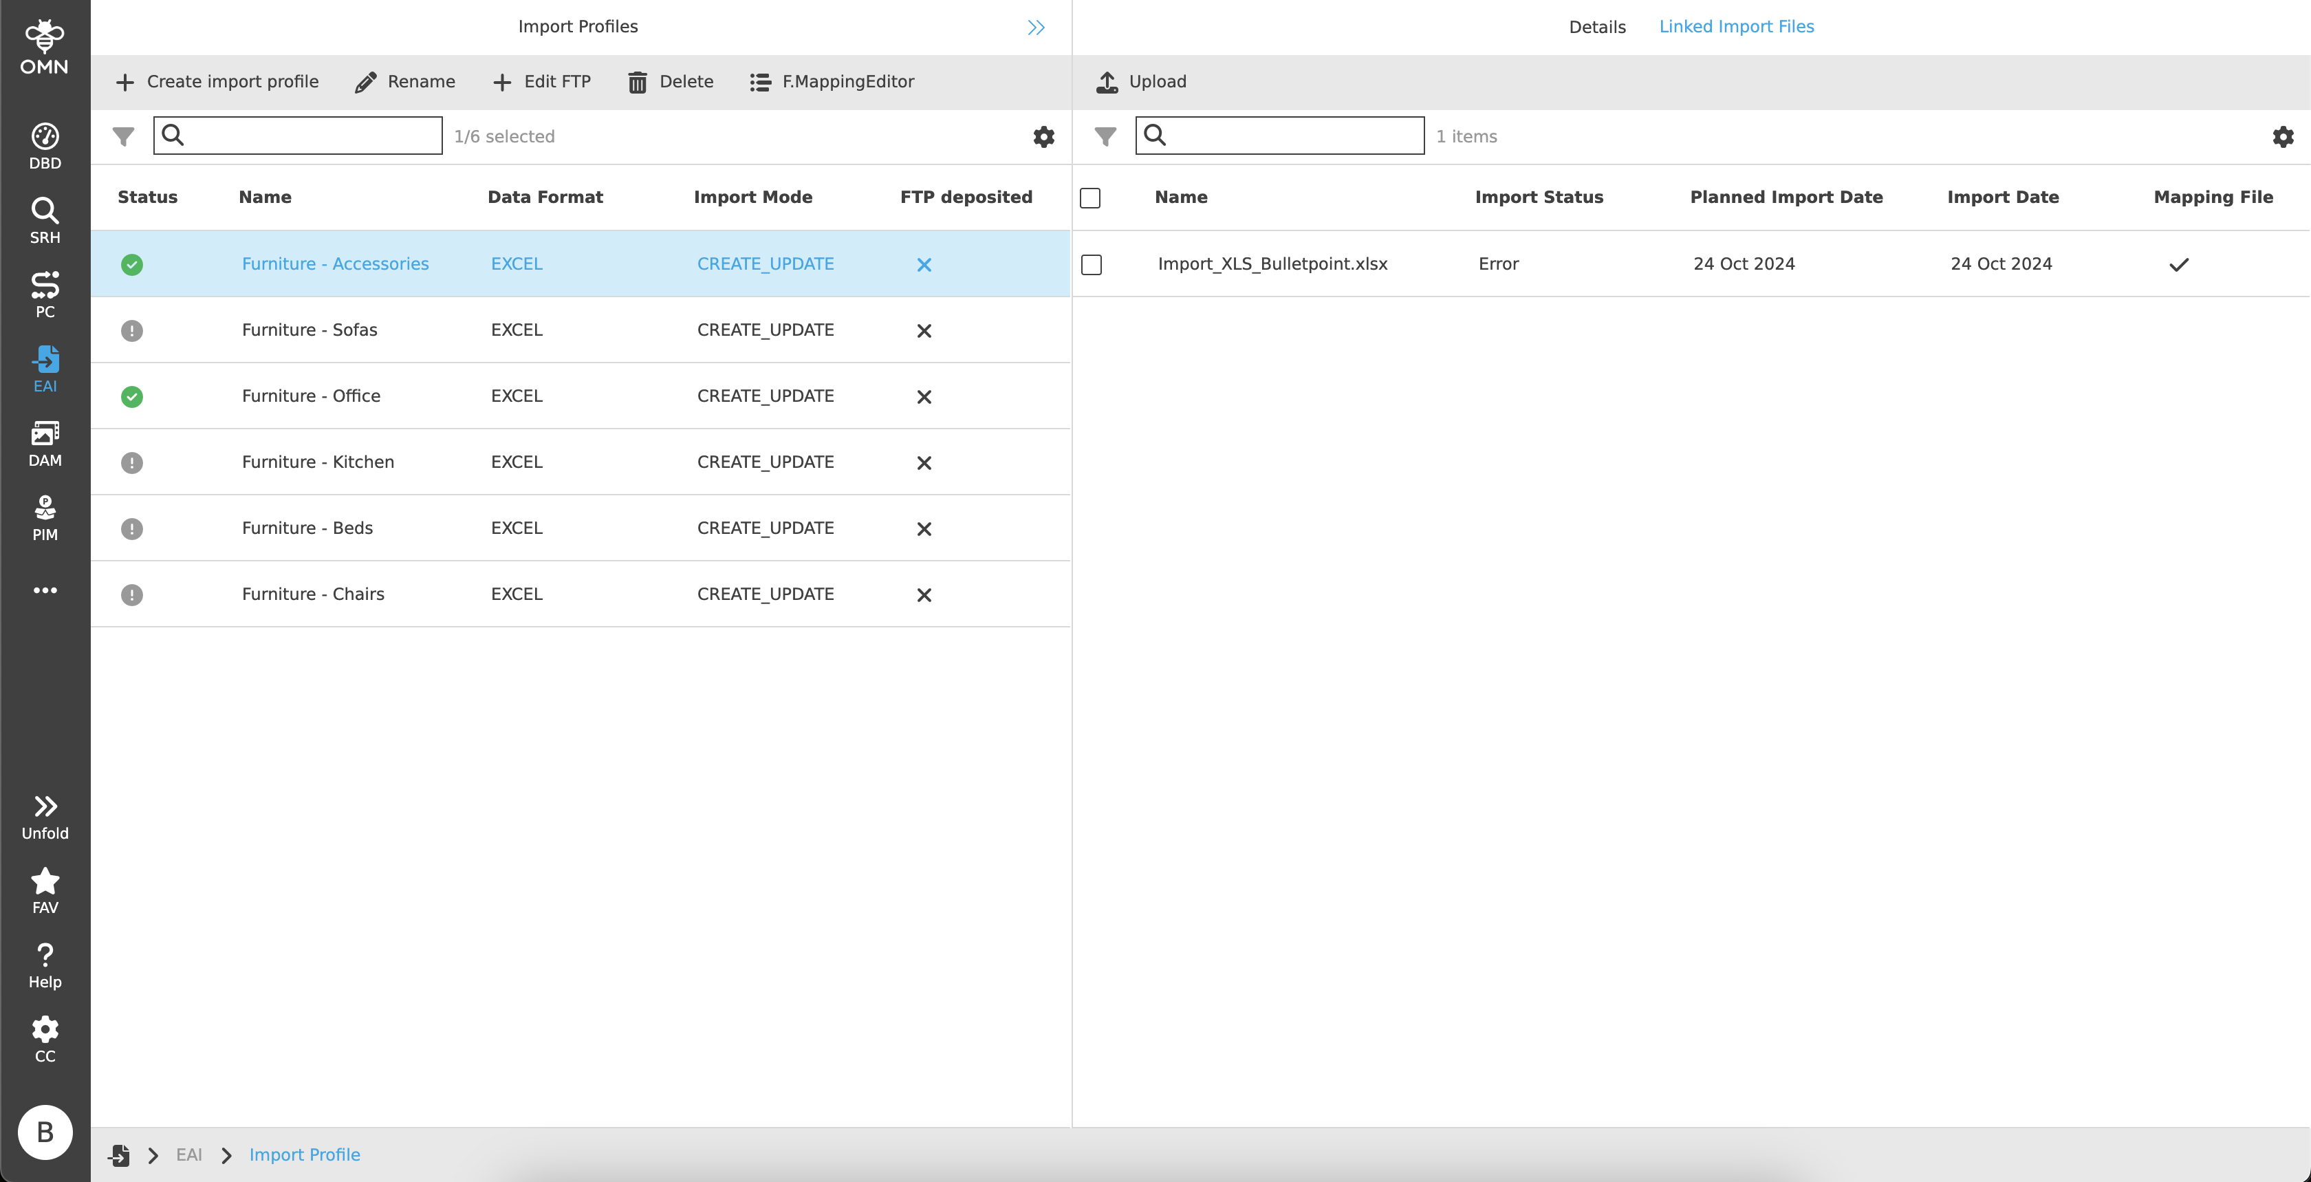2311x1182 pixels.
Task: Open the SRH search module
Action: (x=45, y=217)
